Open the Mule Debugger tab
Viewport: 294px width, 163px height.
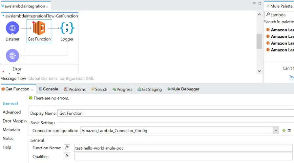183,89
